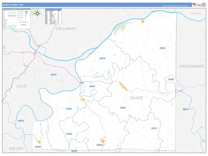Select the OSAGE county label
Image resolution: width=208 pixels, height=156 pixels.
[x=136, y=98]
